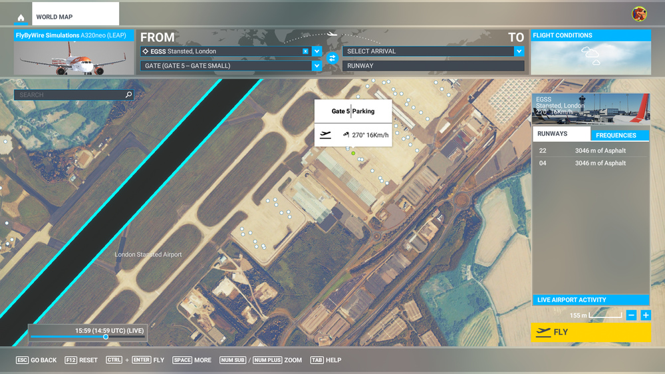Open the user profile avatar
The image size is (665, 374).
click(x=639, y=14)
